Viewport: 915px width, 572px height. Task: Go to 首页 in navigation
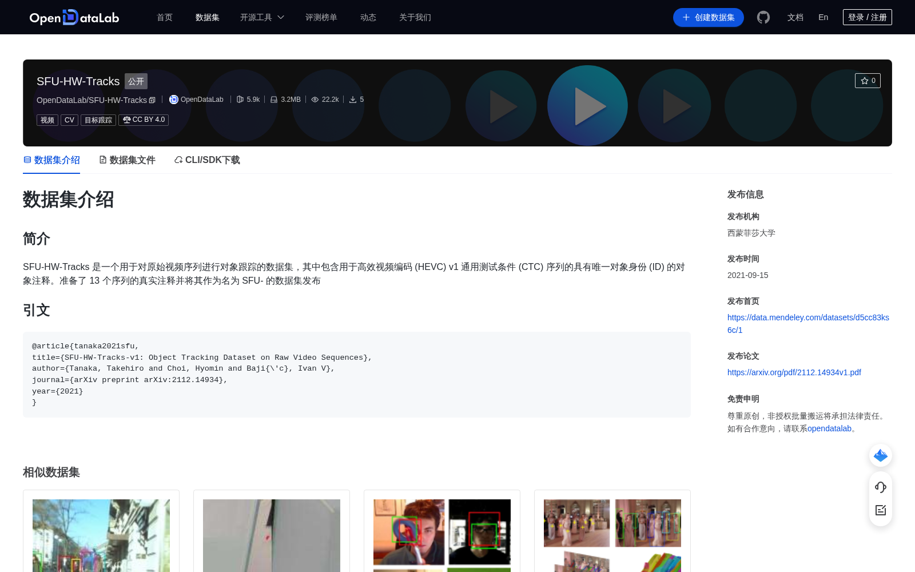(165, 17)
